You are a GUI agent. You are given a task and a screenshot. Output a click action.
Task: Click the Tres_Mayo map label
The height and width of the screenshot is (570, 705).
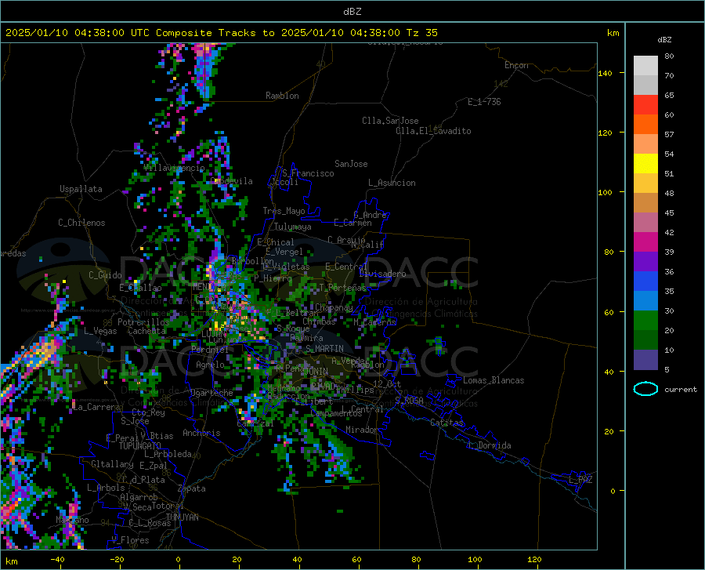click(284, 211)
